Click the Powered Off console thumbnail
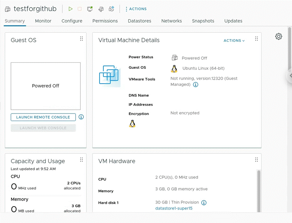The image size is (292, 223). pyautogui.click(x=46, y=86)
